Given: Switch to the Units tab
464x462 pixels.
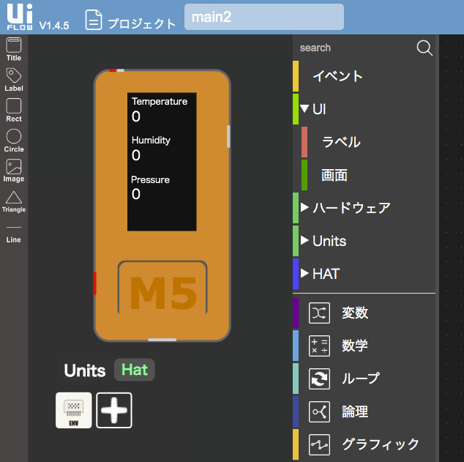Looking at the screenshot, I should point(85,370).
